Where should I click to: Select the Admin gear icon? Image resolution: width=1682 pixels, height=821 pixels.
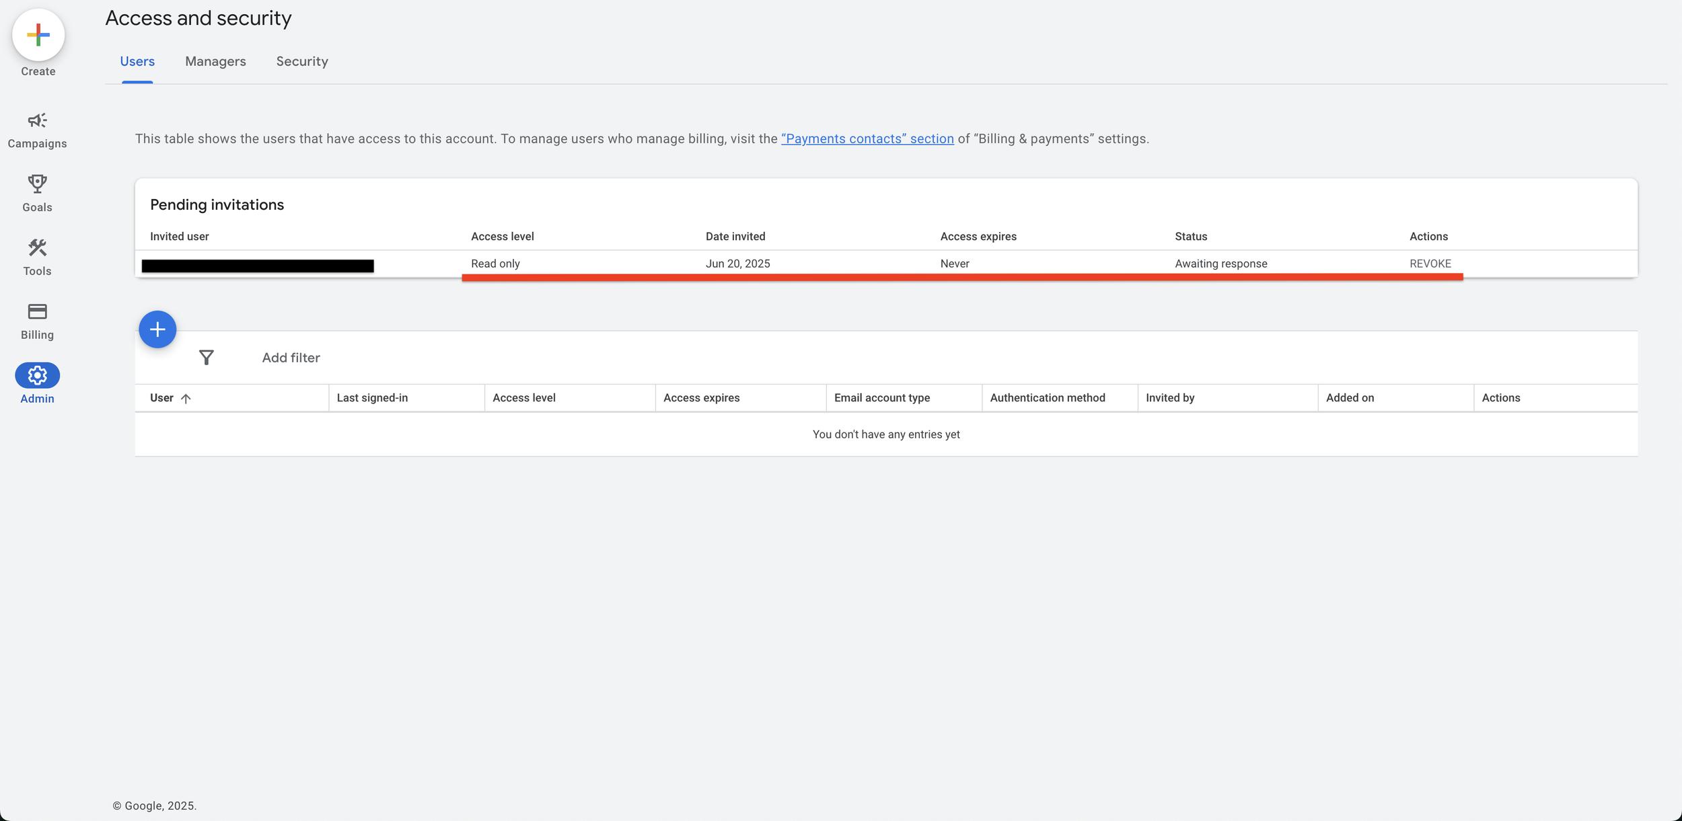point(38,375)
